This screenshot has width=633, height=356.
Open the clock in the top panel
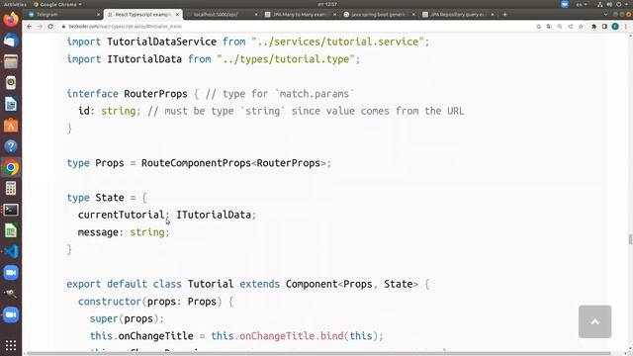coord(327,4)
